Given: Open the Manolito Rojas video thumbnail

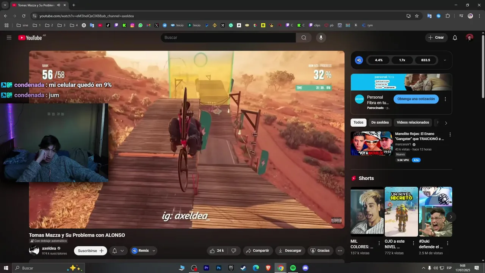Looking at the screenshot, I should tap(371, 143).
